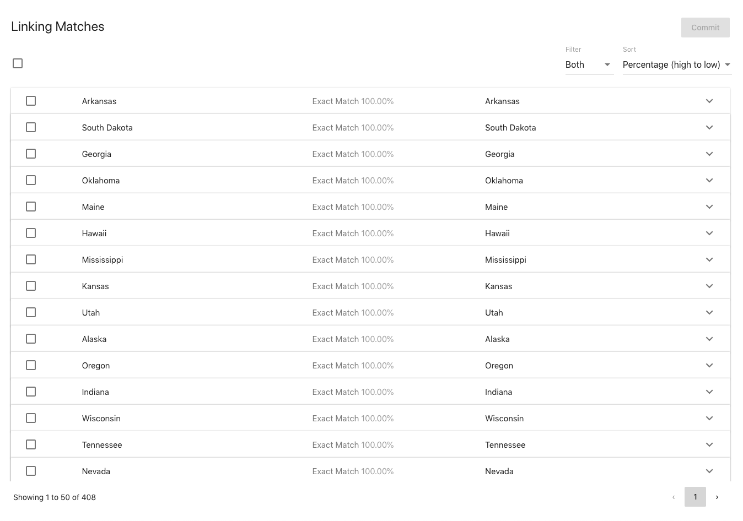Expand the Tennessee row chevron
Image resolution: width=743 pixels, height=521 pixels.
709,444
